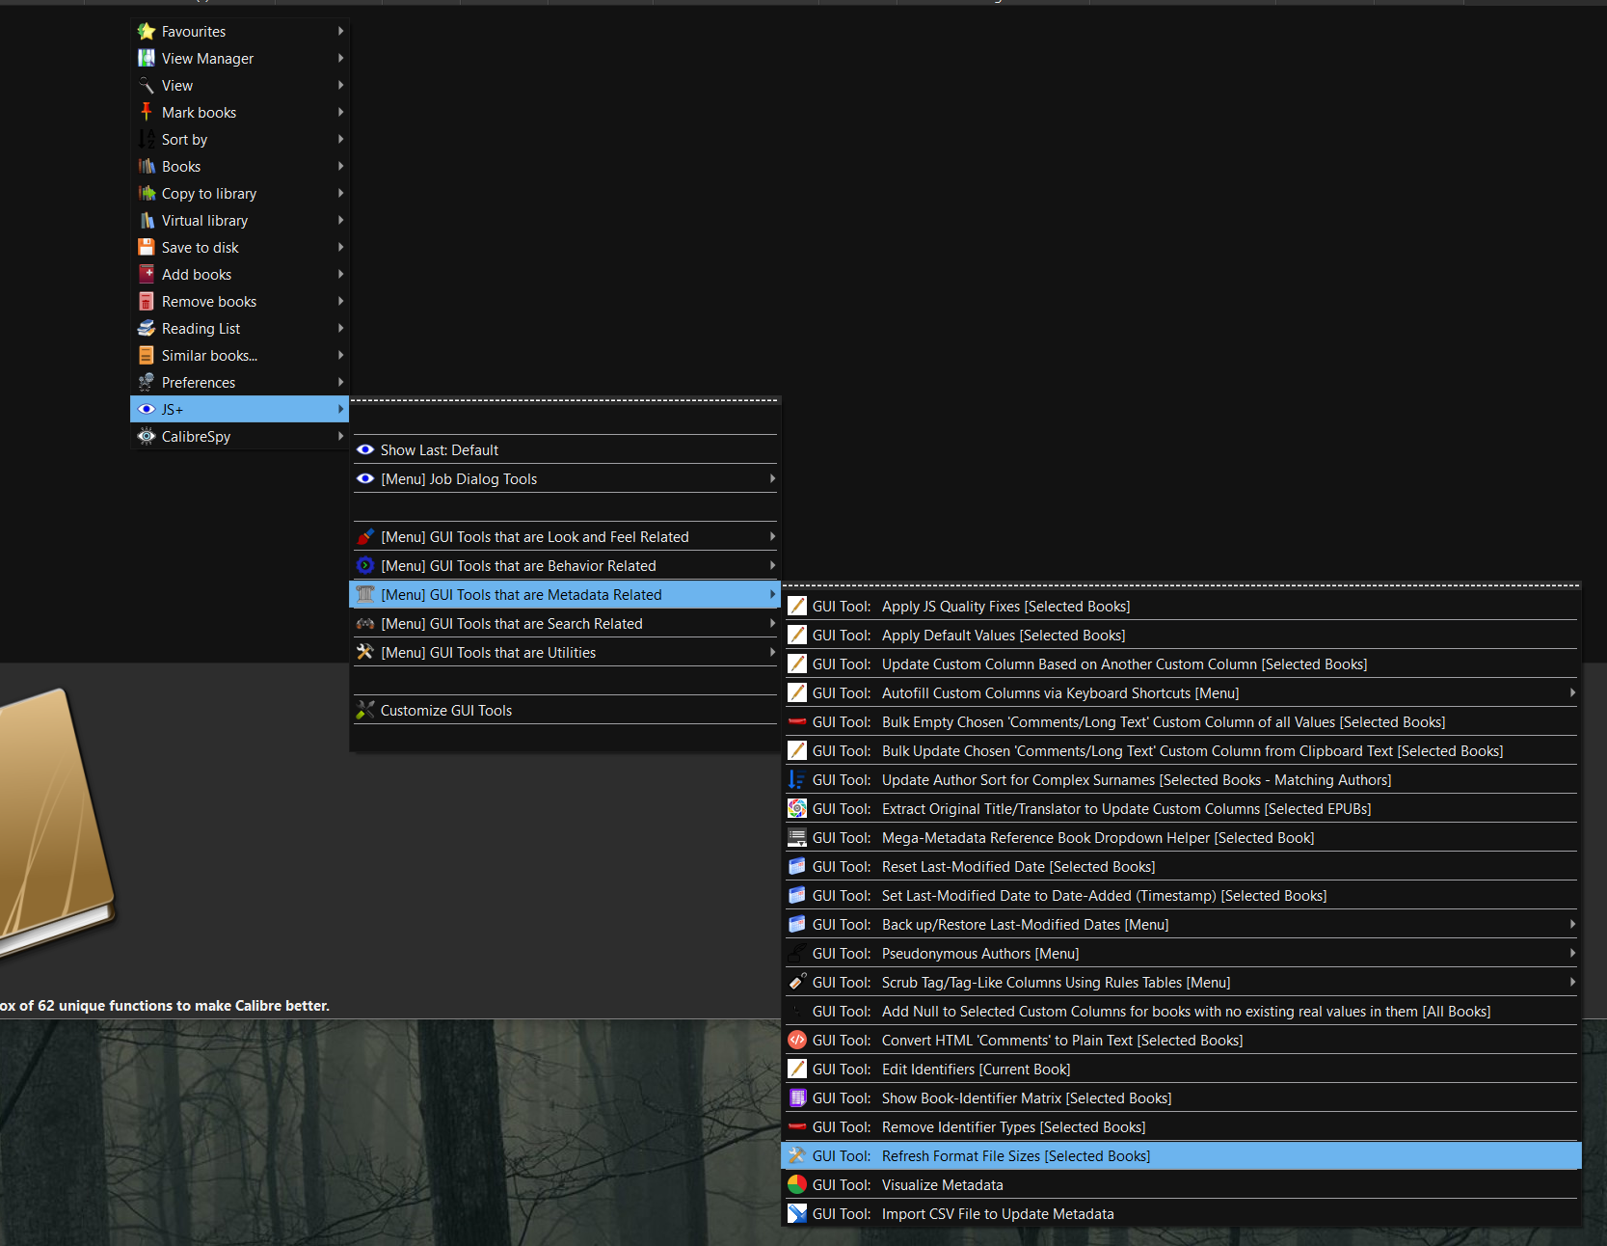Choose Bulk Empty Chosen Comments tool

[1181, 722]
